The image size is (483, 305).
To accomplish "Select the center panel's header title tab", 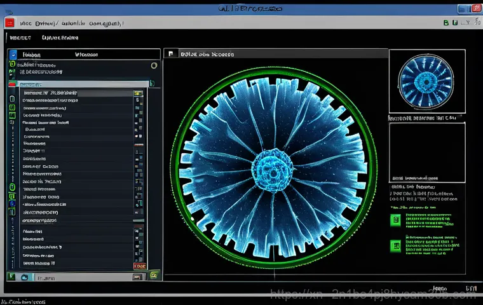I will tap(207, 54).
